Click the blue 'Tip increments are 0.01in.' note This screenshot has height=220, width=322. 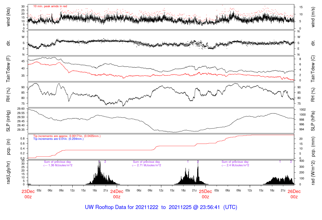(x=58, y=139)
